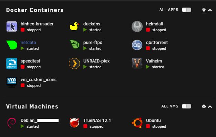This screenshot has height=137, width=216.
Task: Toggle the ALL APPS switch
Action: (x=186, y=10)
